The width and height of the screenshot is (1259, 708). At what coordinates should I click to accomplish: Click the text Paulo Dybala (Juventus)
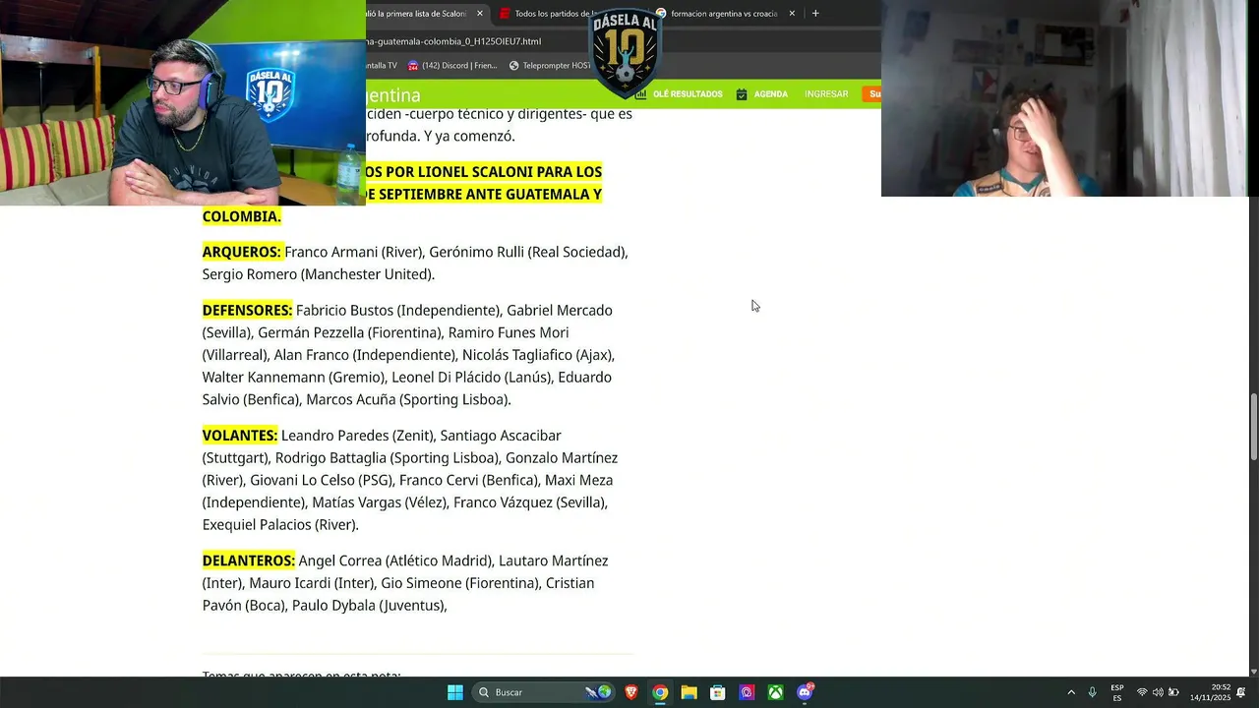[369, 606]
